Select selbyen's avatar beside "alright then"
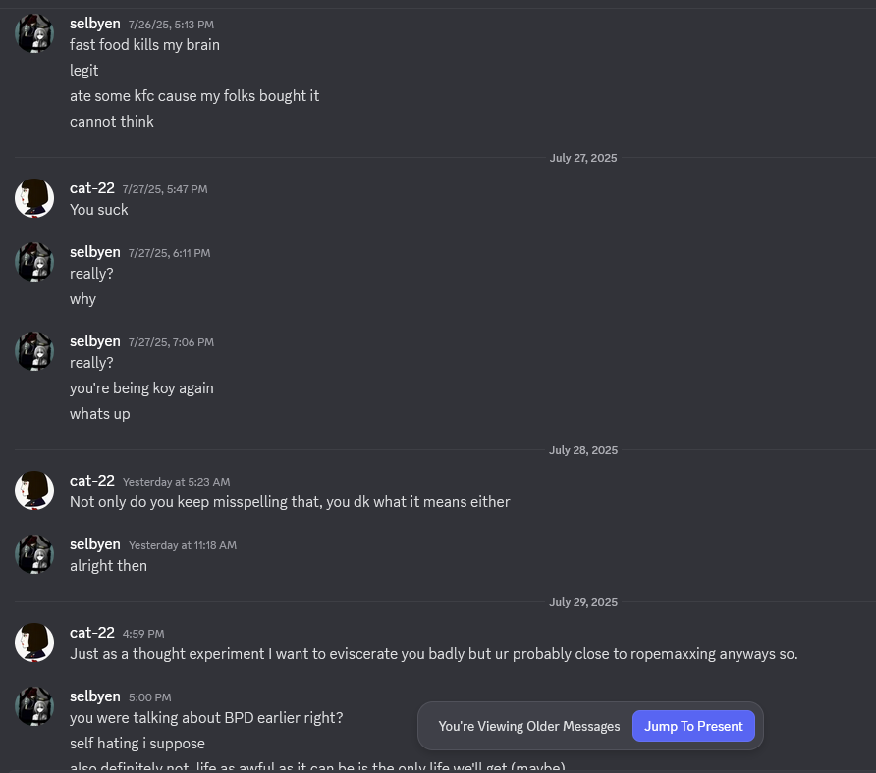This screenshot has width=876, height=773. (34, 554)
